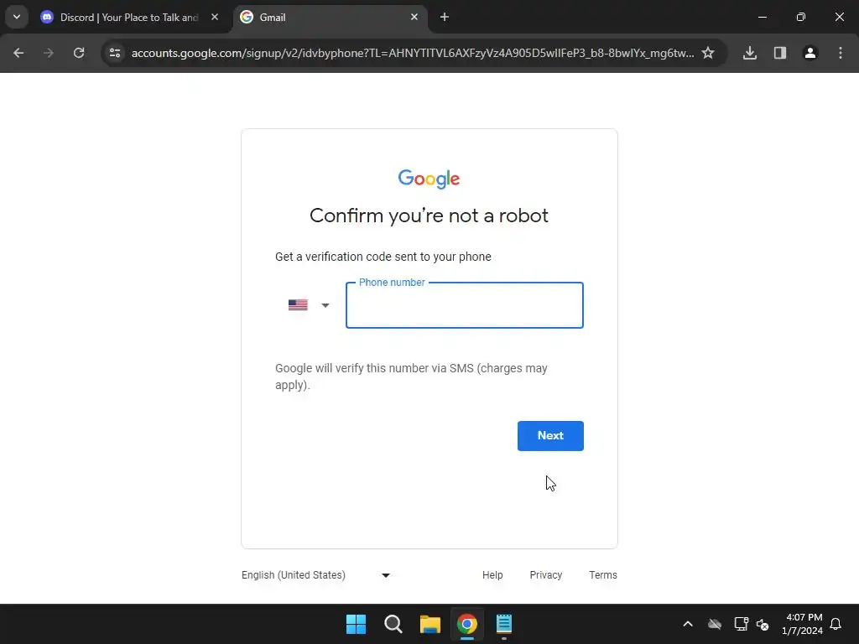Screen dimensions: 859x644
Task: Open a new browser tab
Action: [445, 17]
